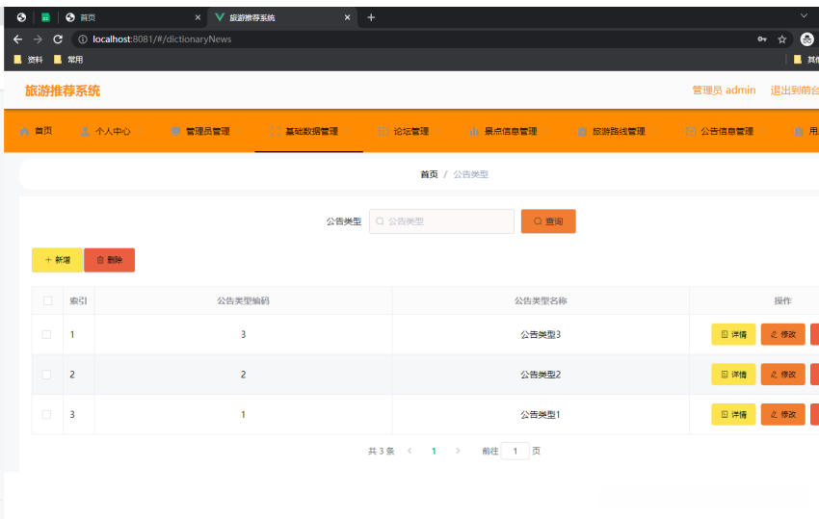Open the tab search chevron at the top right
This screenshot has width=819, height=519.
click(x=804, y=15)
